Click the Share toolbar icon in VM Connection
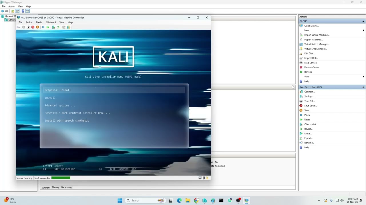 [68, 27]
